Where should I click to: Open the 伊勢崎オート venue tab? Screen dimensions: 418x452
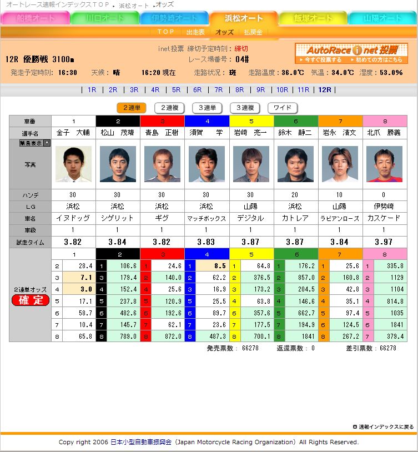pos(174,18)
